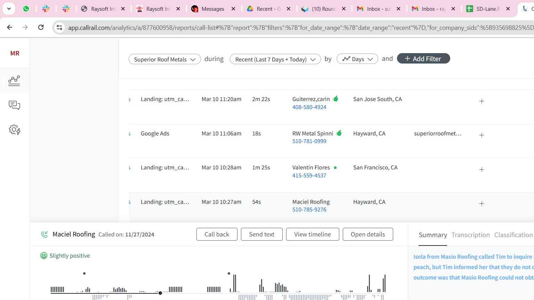Close the SD-Lane spreadsheet tab
The width and height of the screenshot is (534, 300).
(x=508, y=9)
